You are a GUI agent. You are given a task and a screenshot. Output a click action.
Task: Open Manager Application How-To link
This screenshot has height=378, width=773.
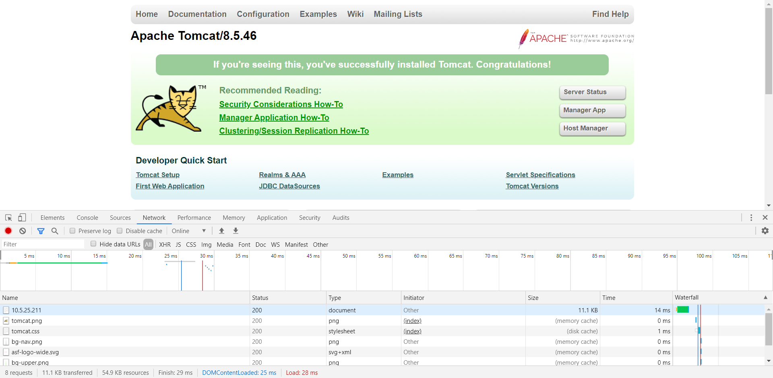[274, 118]
